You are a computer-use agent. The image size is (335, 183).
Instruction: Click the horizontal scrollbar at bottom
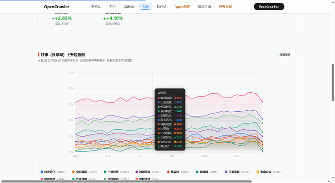pyautogui.click(x=127, y=182)
